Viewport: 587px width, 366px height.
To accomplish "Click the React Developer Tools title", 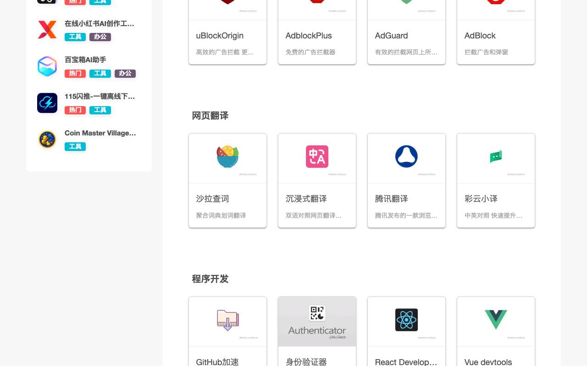I will coord(406,362).
